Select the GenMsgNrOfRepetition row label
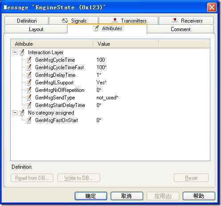 [x=60, y=90]
